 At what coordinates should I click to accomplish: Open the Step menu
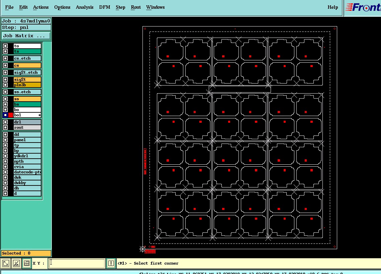(x=120, y=7)
